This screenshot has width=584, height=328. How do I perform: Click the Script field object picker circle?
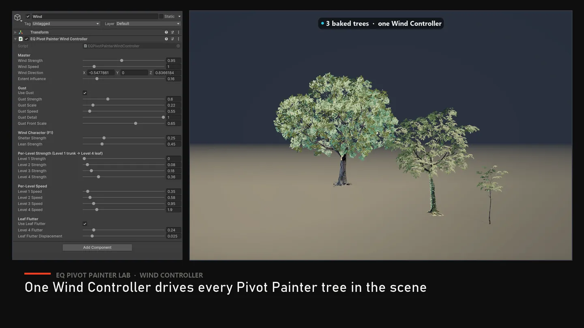point(178,46)
